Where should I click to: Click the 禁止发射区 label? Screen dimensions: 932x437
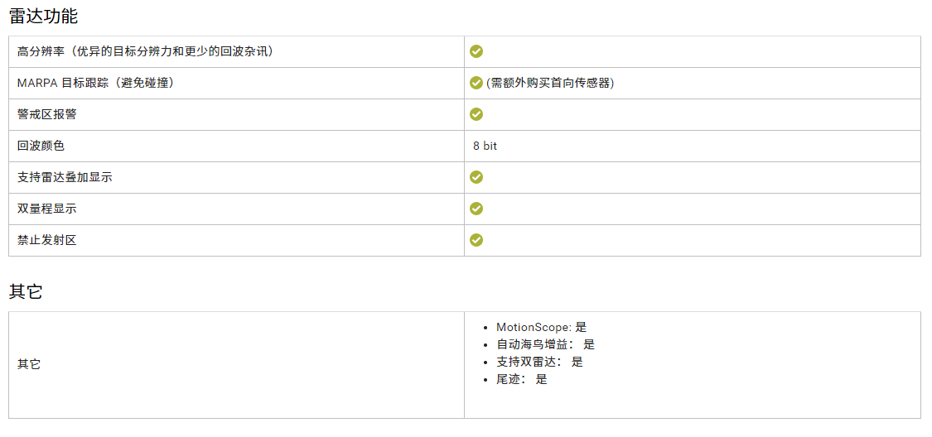[47, 240]
